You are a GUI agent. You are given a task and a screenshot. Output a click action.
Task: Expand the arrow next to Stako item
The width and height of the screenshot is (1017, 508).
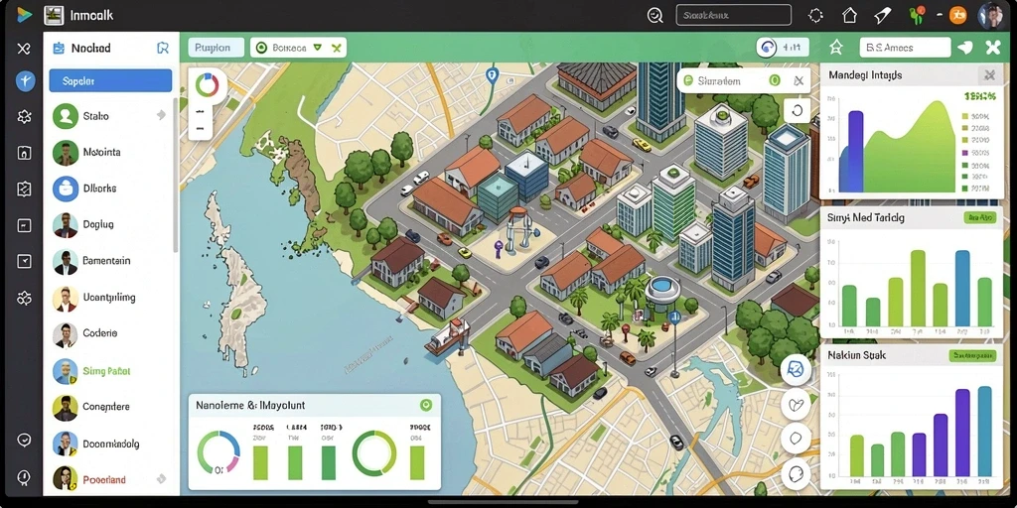coord(161,115)
